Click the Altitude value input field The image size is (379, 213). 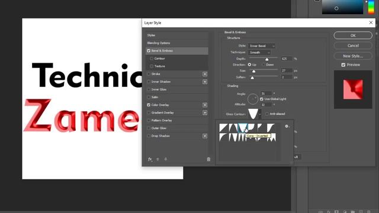(x=266, y=105)
